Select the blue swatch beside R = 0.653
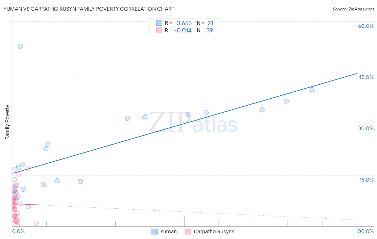 (159, 23)
